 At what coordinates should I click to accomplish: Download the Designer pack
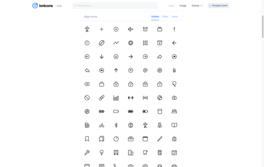point(218,6)
